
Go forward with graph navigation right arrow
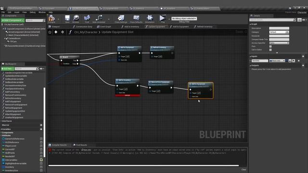point(63,32)
